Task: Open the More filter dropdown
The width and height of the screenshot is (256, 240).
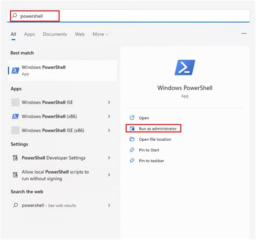Action: pos(100,34)
